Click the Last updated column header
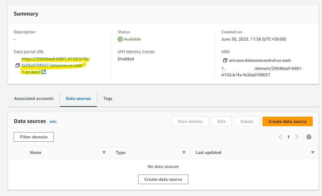This screenshot has width=322, height=196. pos(208,152)
